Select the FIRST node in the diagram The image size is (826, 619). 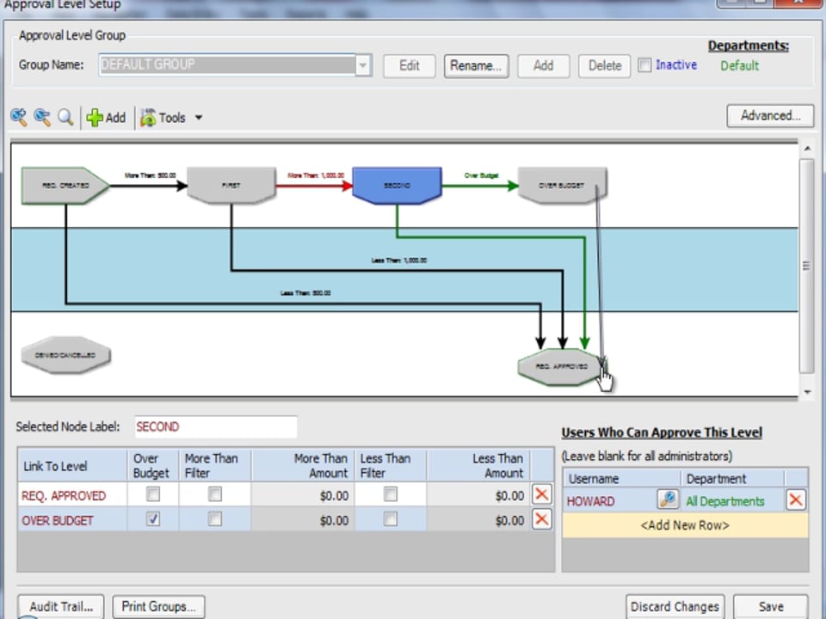[x=231, y=186]
